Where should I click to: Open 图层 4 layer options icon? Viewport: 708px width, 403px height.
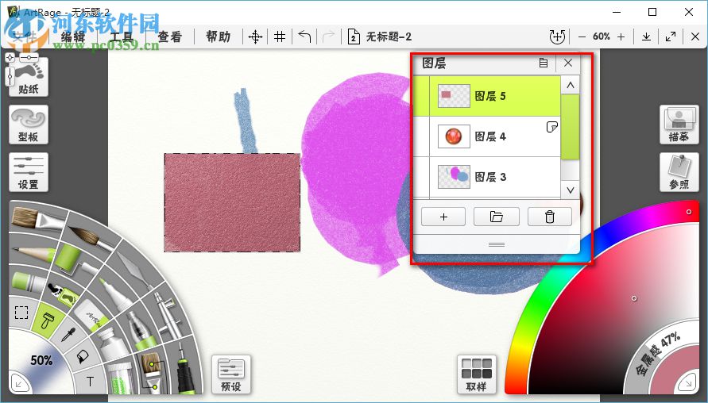551,127
